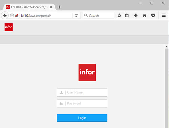Reload the page with the refresh icon
Viewport: 169px width, 128px height.
click(x=76, y=15)
